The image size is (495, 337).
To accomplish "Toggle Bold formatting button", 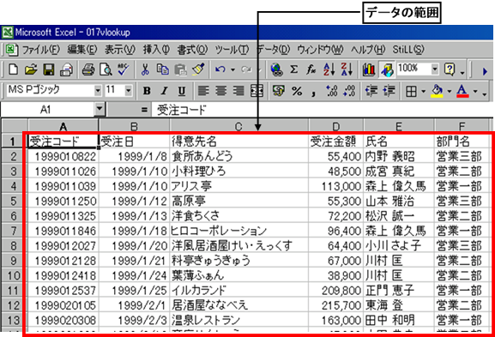I will pos(147,91).
